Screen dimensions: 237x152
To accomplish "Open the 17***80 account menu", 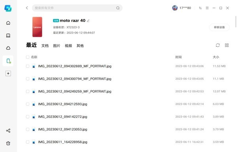I will tap(182, 8).
